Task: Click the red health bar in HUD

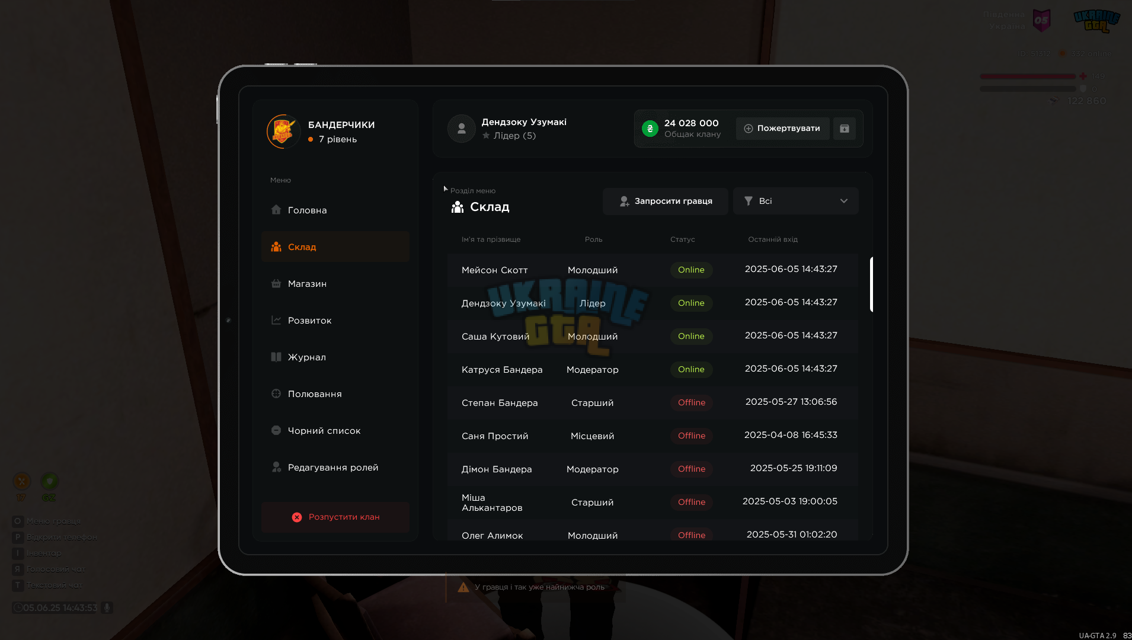Action: click(1028, 76)
